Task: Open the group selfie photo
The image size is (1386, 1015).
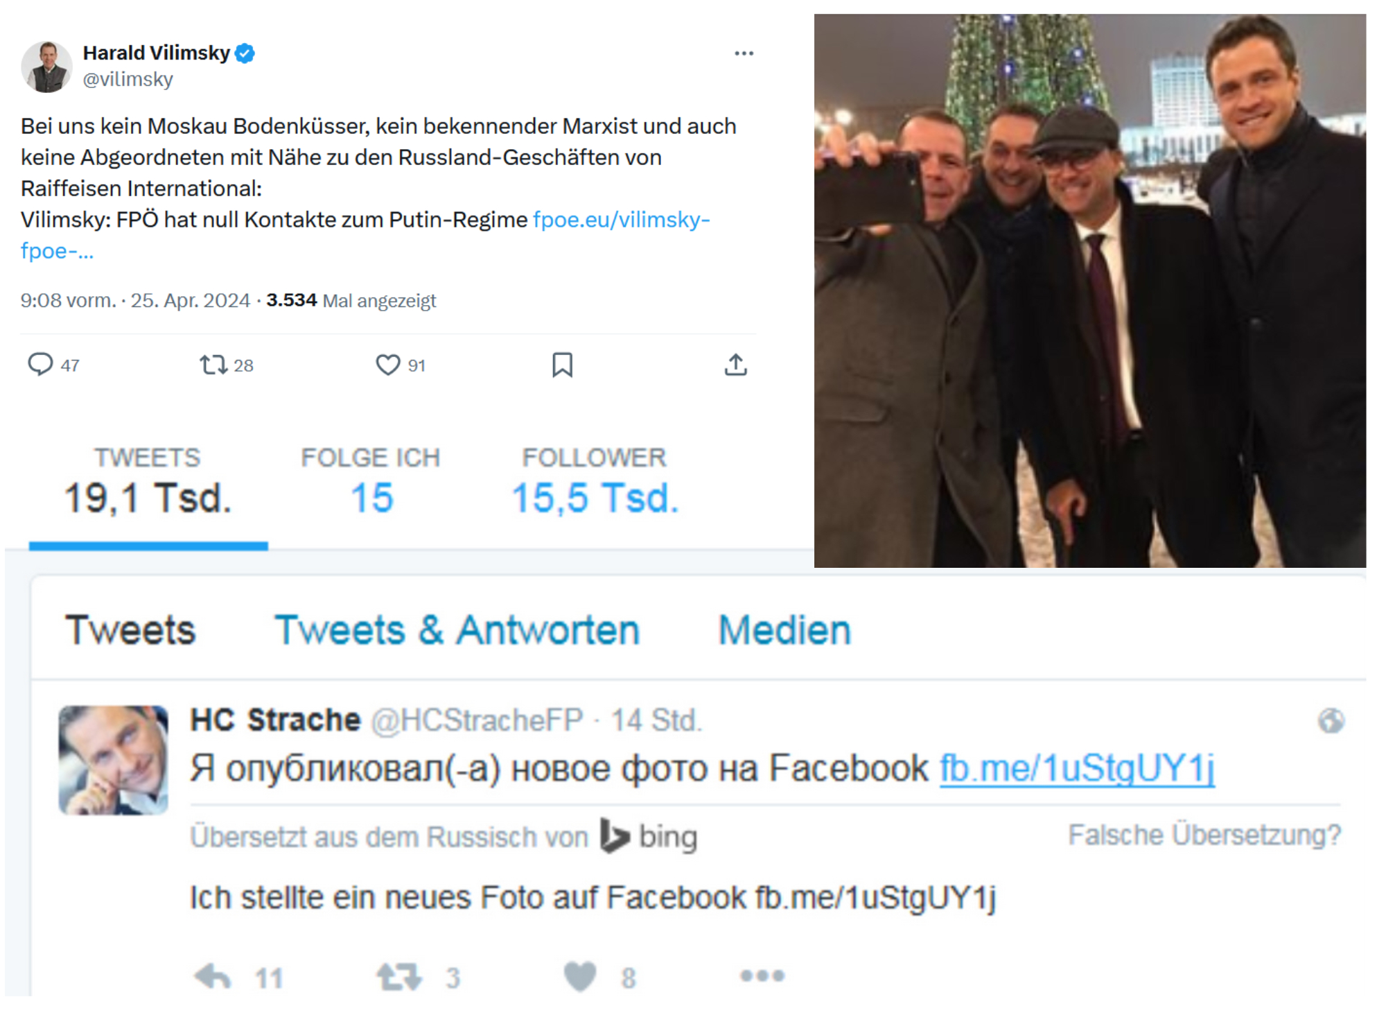Action: pos(1089,290)
